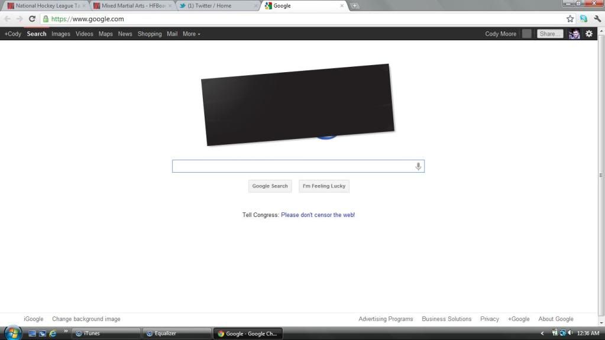Click Show Desktop quick launch icon
This screenshot has height=340, width=605.
tap(33, 333)
